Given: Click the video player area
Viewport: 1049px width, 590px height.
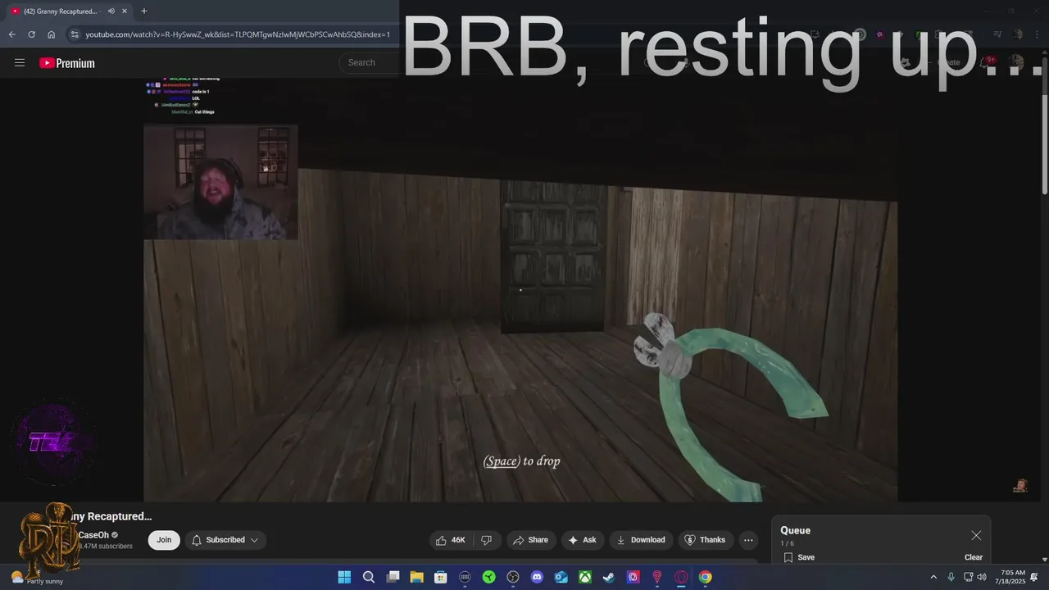Looking at the screenshot, I should 520,291.
